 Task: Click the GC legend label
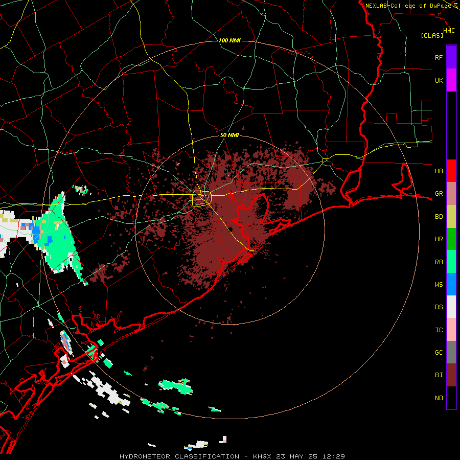[439, 353]
